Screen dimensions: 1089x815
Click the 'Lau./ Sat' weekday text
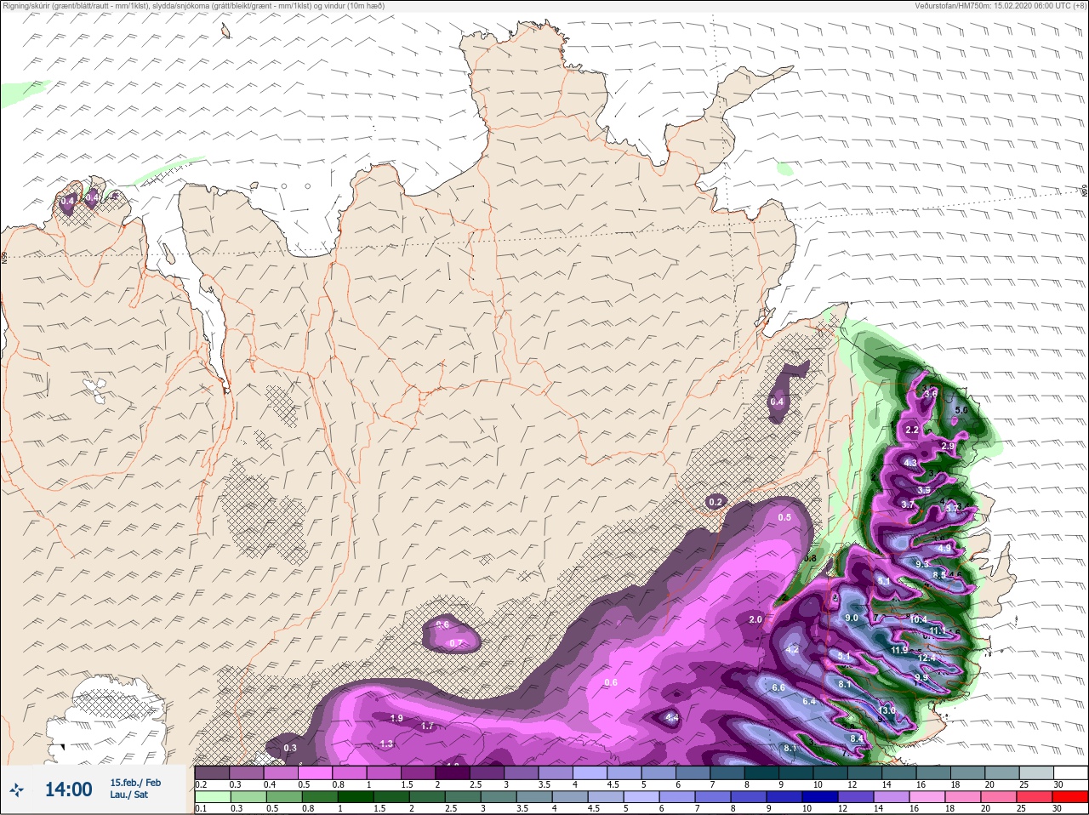pos(129,795)
